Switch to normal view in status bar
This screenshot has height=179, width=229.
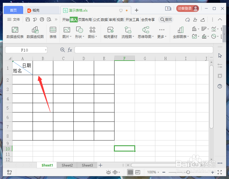click(130, 172)
